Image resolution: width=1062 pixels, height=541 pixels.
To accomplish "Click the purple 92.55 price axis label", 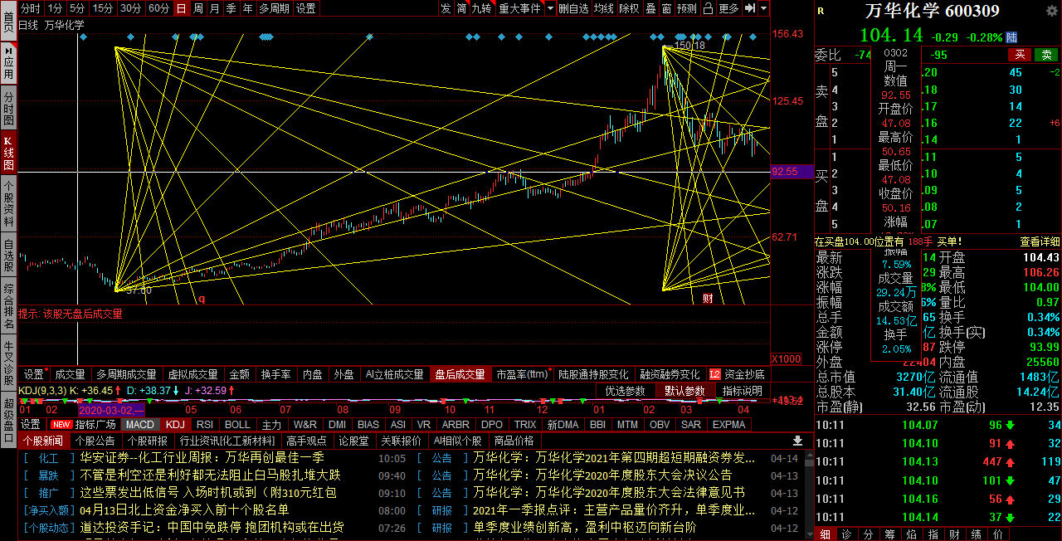I will (792, 172).
